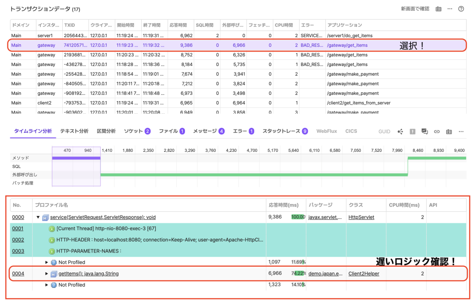476x306 pixels.
Task: Click the Client2Helper class link
Action: pyautogui.click(x=364, y=273)
